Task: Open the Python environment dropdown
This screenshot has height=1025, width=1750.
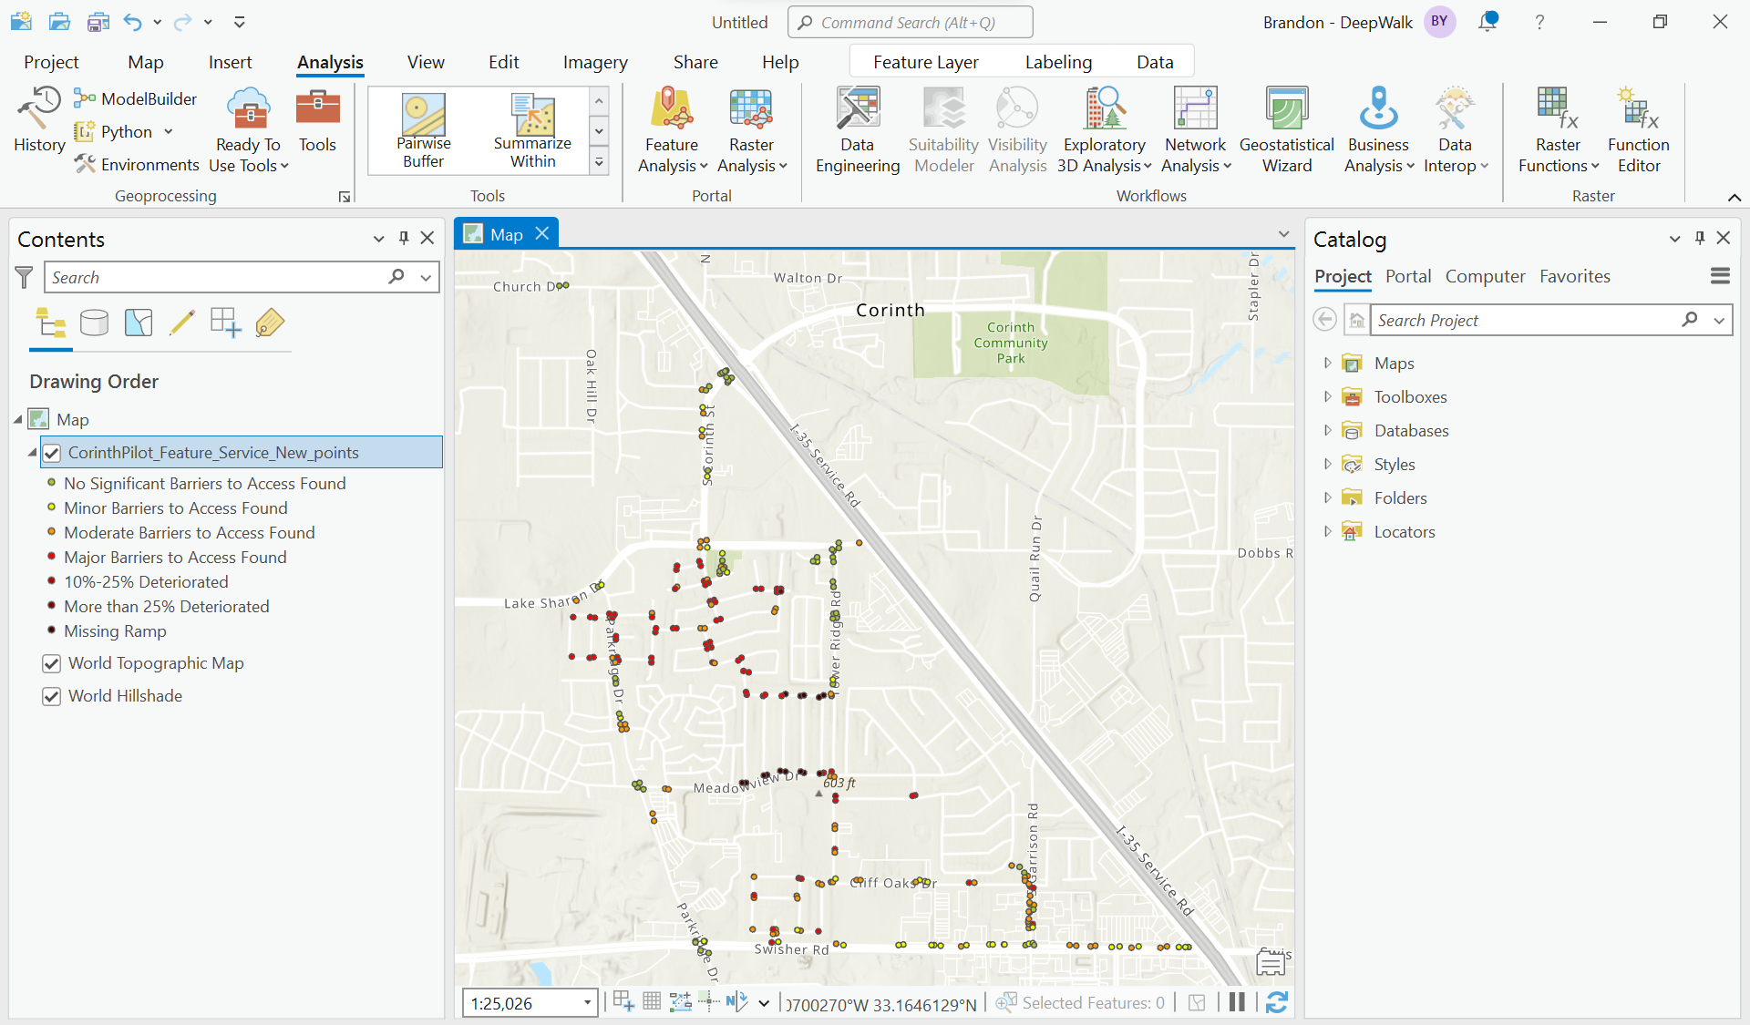Action: point(170,131)
